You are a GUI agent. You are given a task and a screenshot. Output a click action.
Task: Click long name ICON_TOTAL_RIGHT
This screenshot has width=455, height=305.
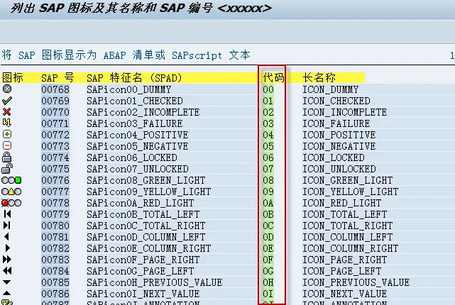click(x=348, y=226)
